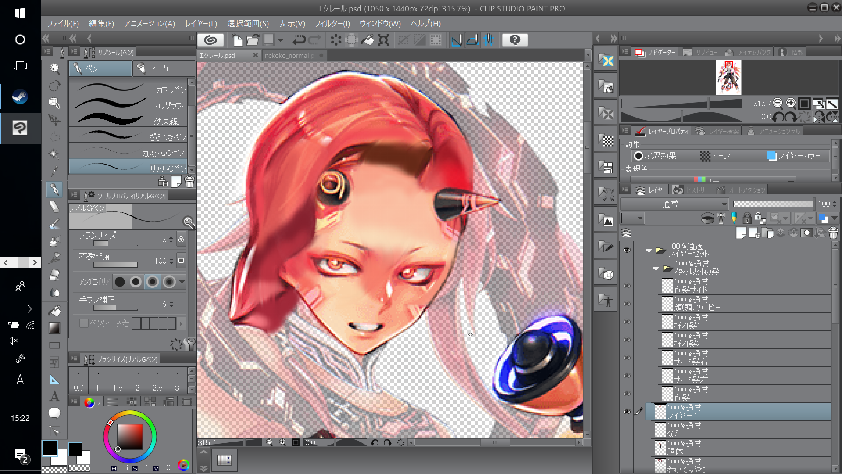Collapse the レイヤーセット folder
Viewport: 842px width, 474px height.
(649, 251)
